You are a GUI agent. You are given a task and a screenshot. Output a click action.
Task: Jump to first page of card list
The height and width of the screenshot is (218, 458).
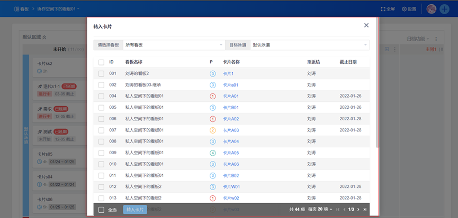[338, 210]
